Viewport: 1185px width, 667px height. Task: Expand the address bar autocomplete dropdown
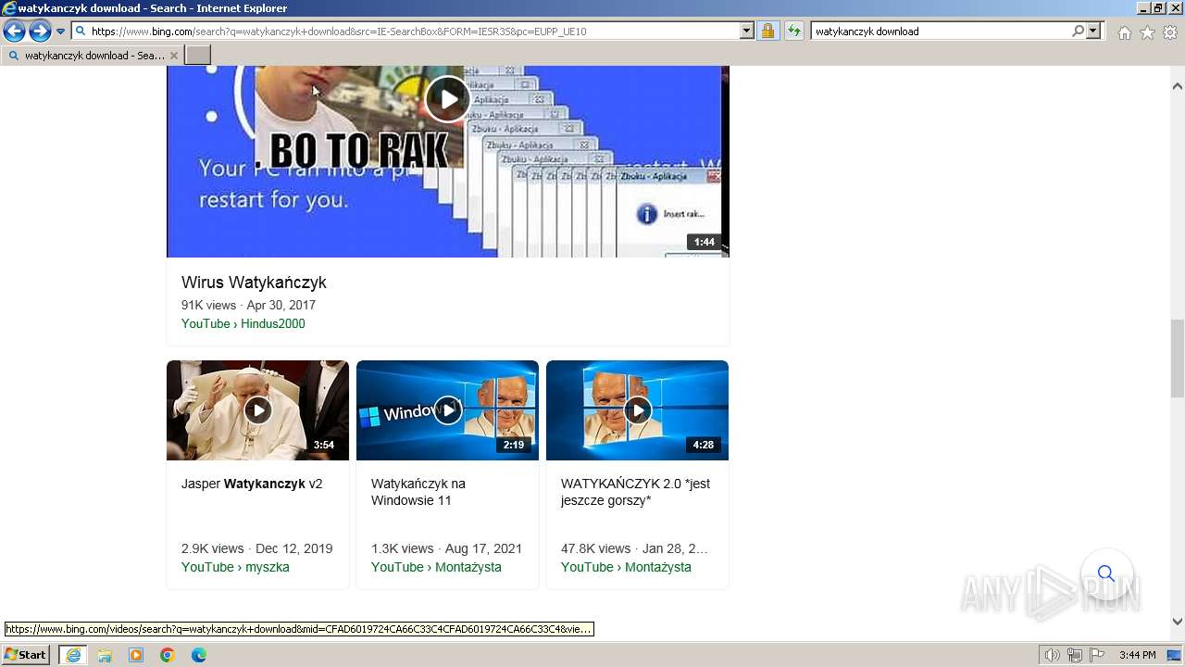747,31
